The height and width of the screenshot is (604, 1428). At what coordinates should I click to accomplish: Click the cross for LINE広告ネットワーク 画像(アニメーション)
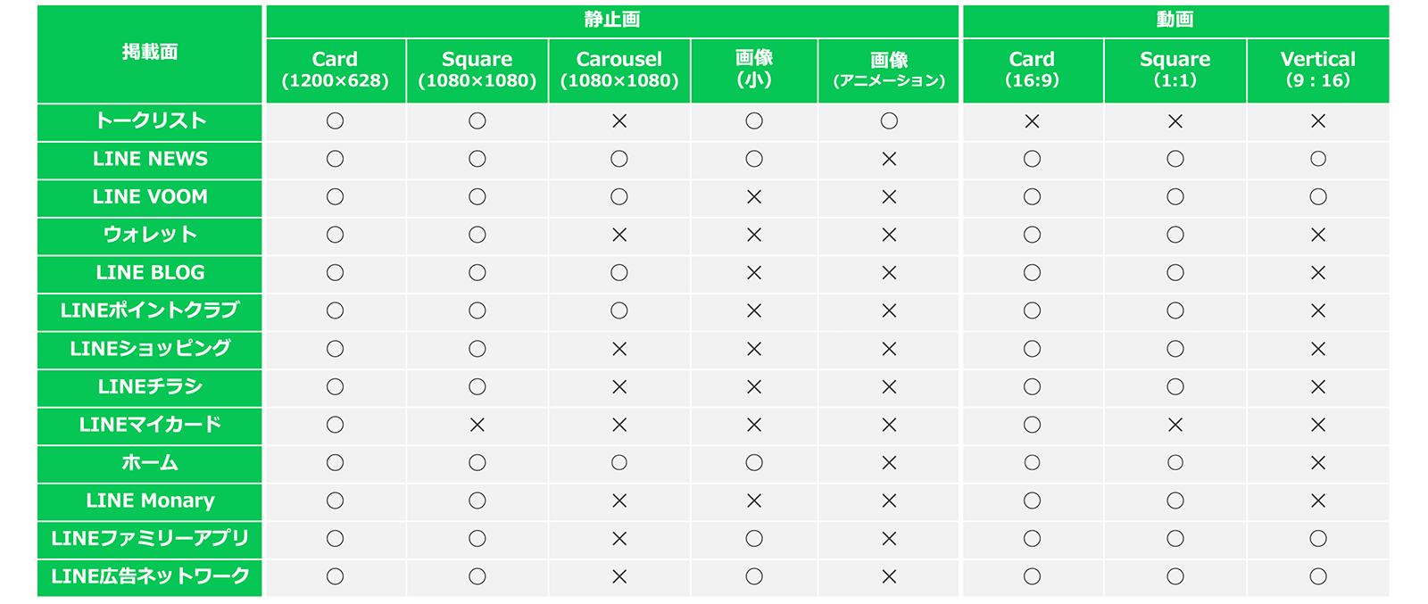[889, 577]
